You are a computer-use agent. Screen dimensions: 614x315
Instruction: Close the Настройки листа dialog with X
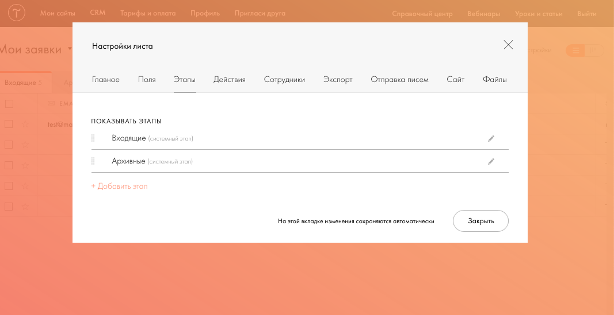(x=508, y=45)
